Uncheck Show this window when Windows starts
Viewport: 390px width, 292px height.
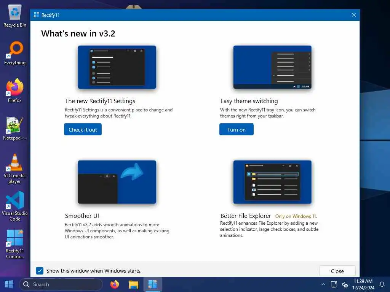click(x=40, y=271)
